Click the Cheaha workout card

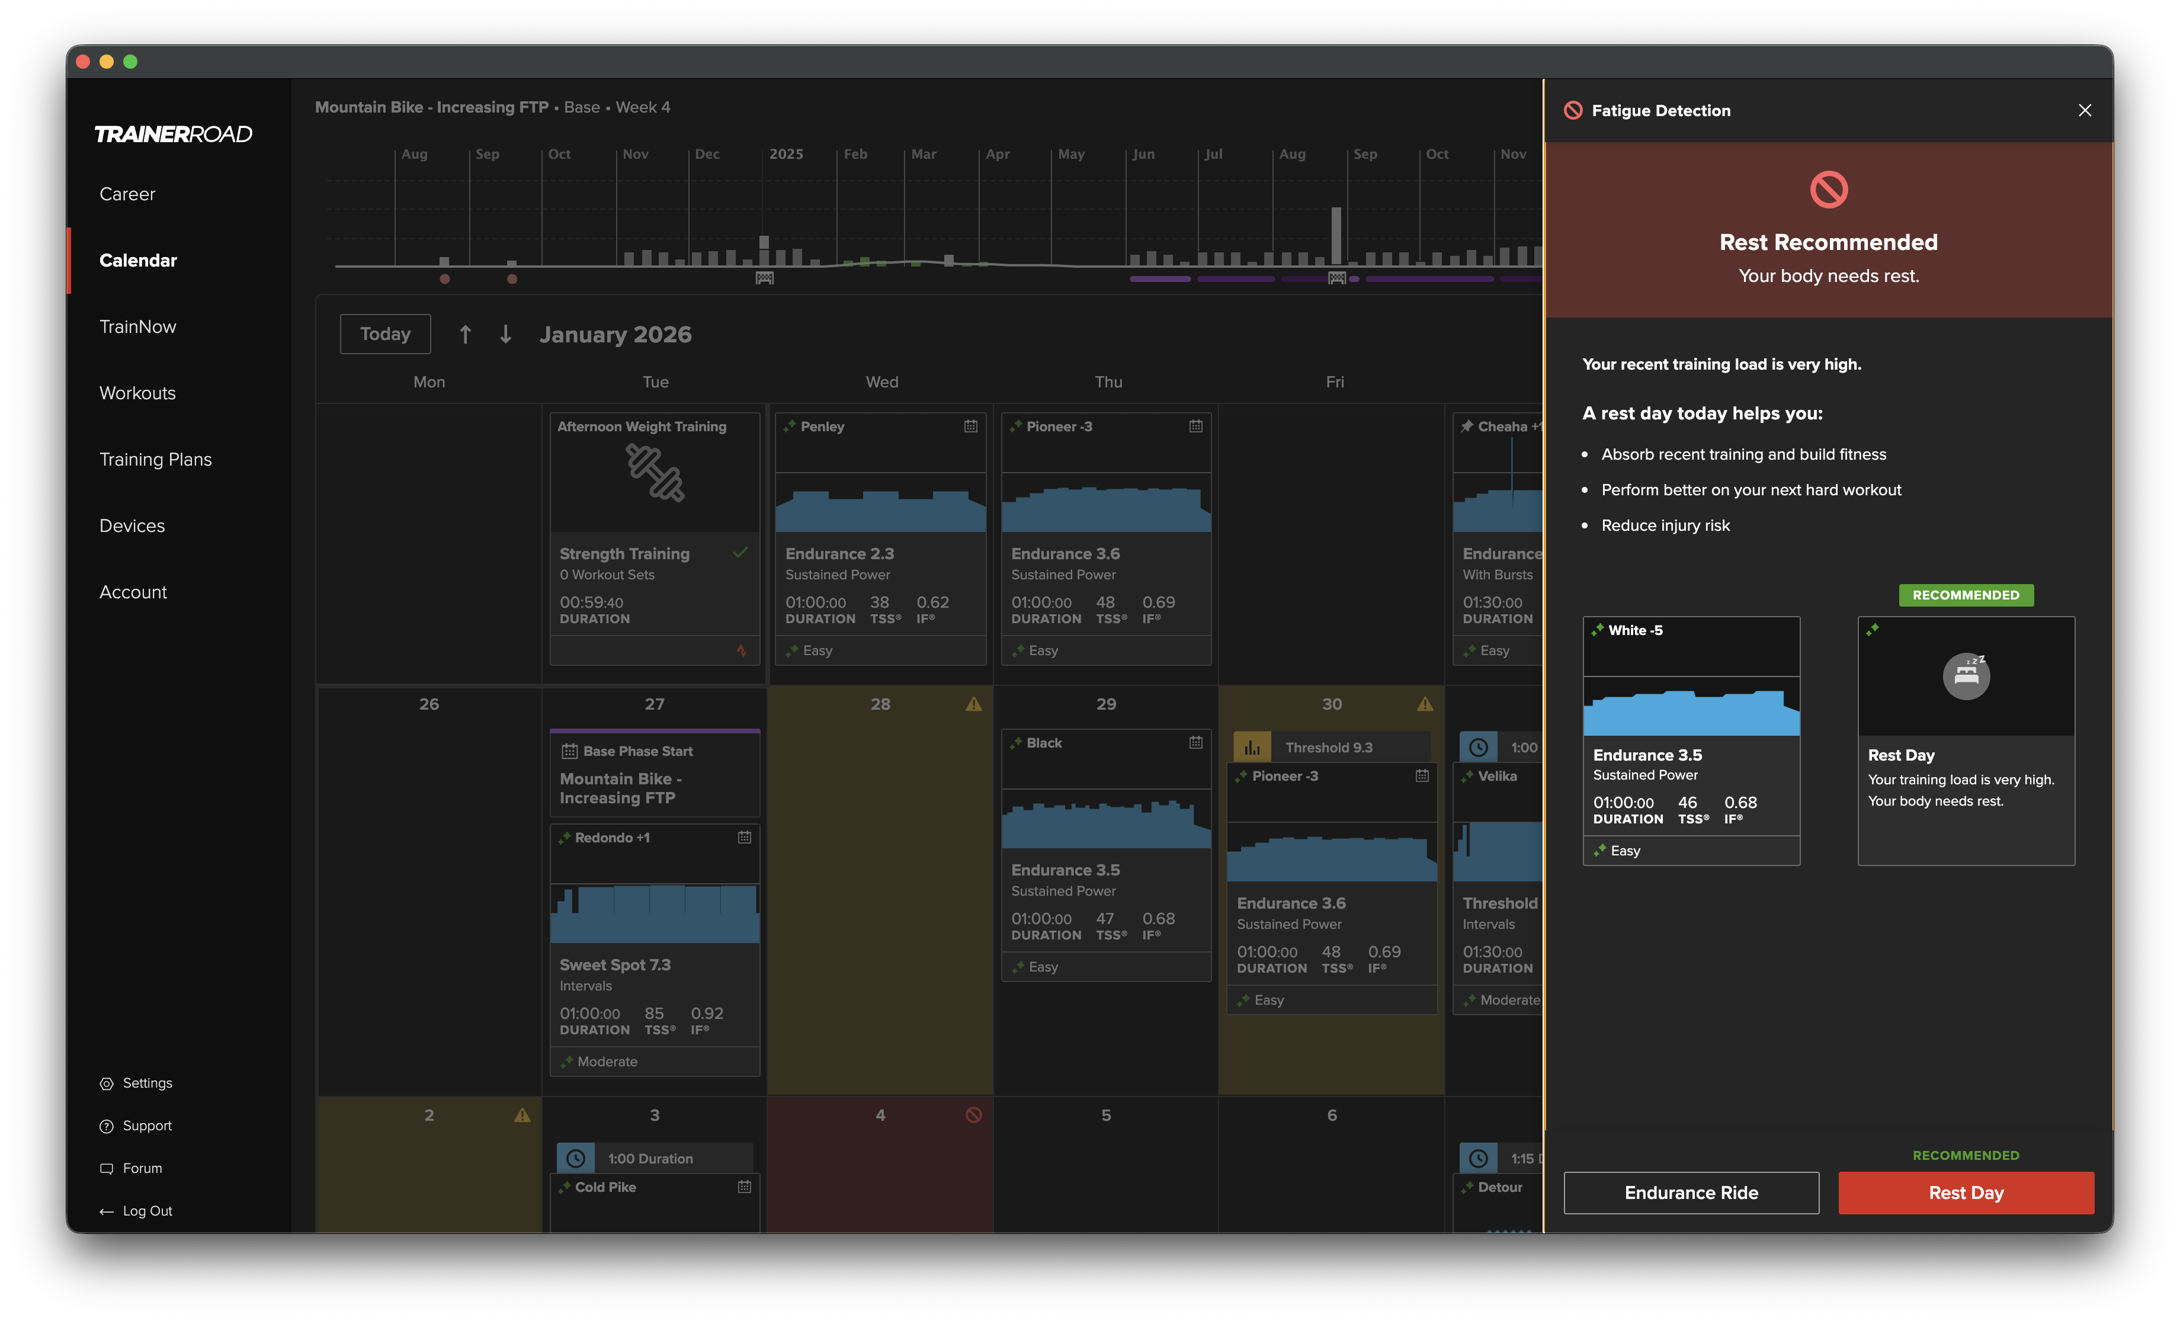tap(1498, 539)
